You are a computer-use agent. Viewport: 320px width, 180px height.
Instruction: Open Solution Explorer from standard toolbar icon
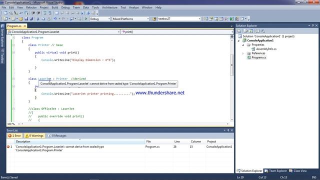point(205,19)
